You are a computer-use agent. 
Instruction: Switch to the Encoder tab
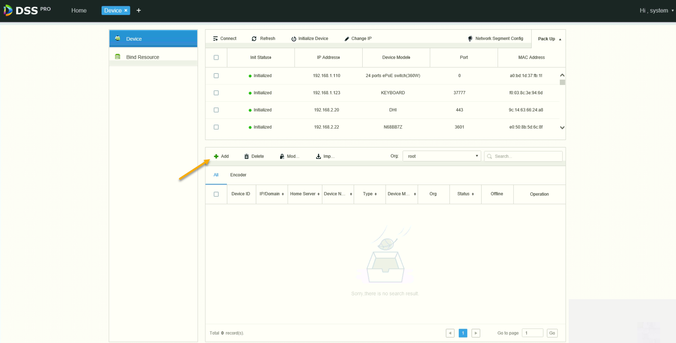(x=238, y=175)
